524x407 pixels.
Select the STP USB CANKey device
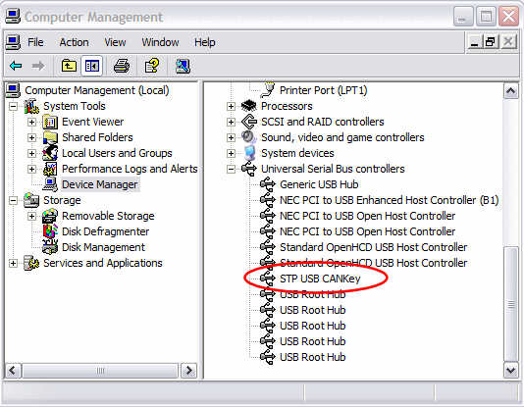pyautogui.click(x=320, y=279)
